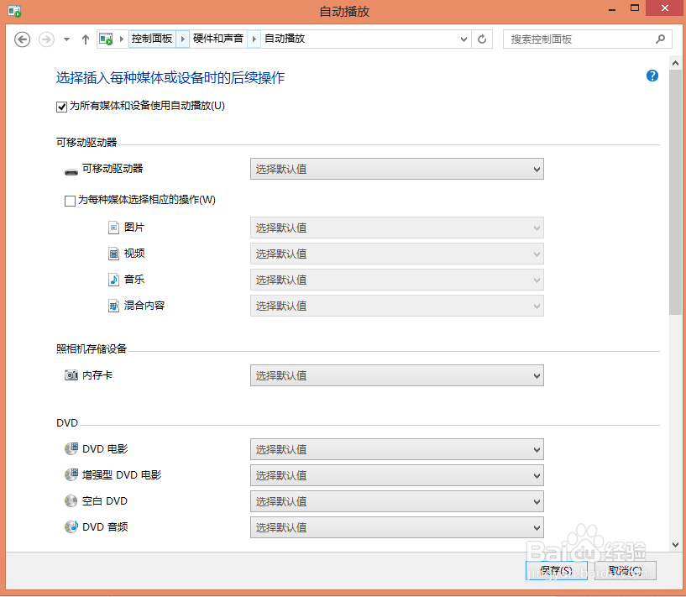This screenshot has width=686, height=597.
Task: Click the removable drive icon beside 可移动驱动器
Action: click(x=71, y=169)
